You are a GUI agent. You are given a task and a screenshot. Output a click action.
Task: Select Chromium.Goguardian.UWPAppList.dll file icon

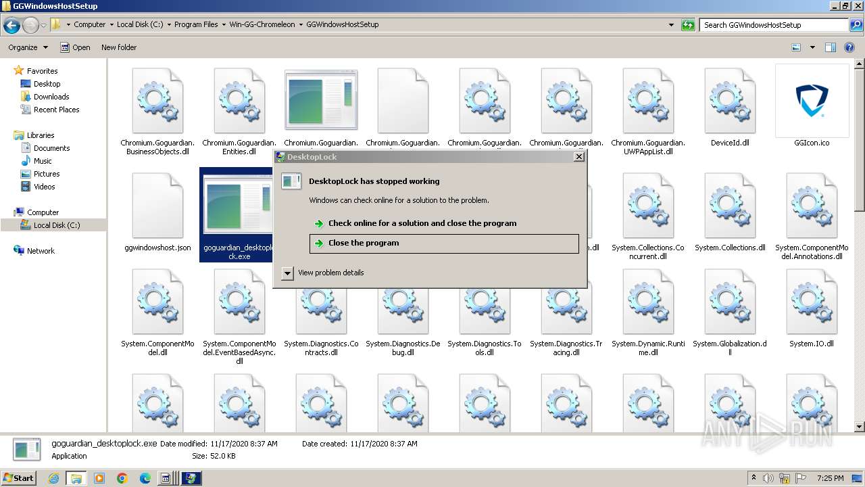tap(648, 100)
